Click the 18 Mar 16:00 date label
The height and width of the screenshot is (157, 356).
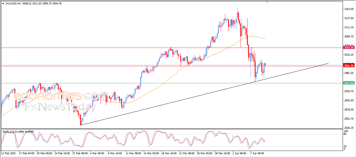(169, 153)
